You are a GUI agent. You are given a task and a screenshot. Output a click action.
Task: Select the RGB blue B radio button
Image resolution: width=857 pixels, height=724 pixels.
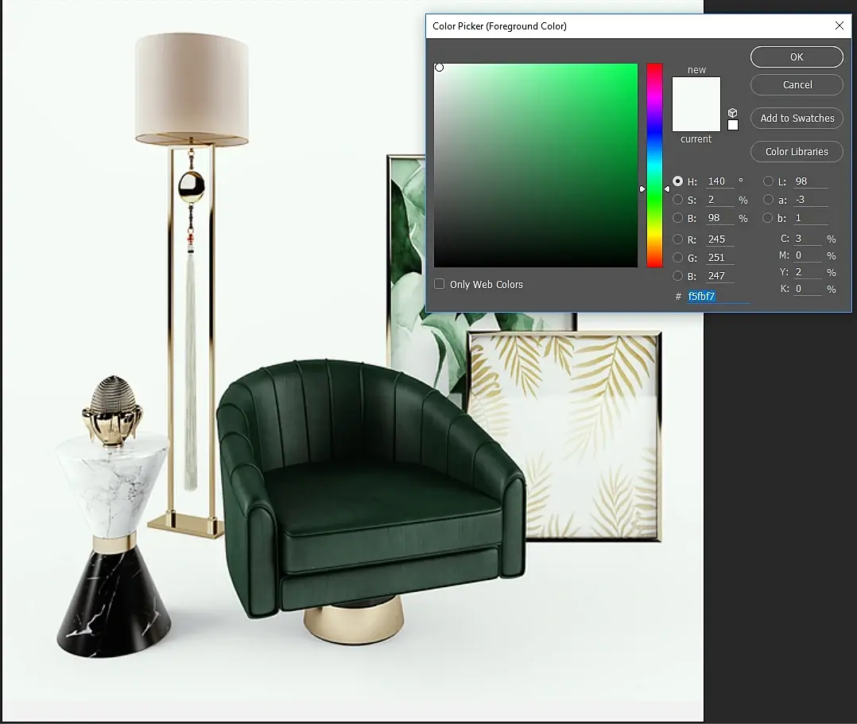tap(677, 275)
